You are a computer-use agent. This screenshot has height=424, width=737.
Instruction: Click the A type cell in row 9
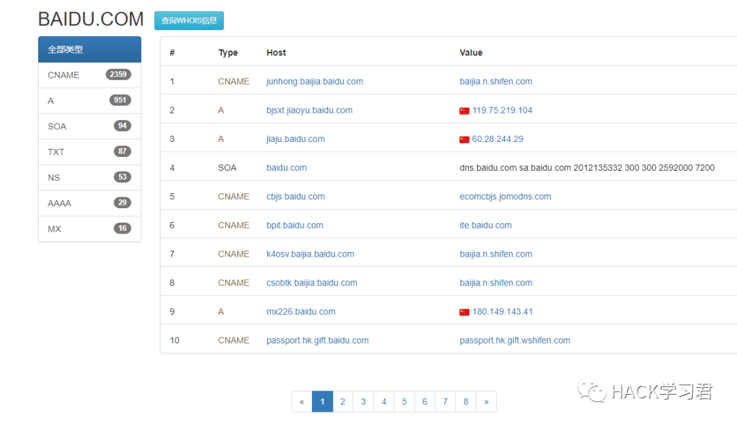pyautogui.click(x=221, y=311)
